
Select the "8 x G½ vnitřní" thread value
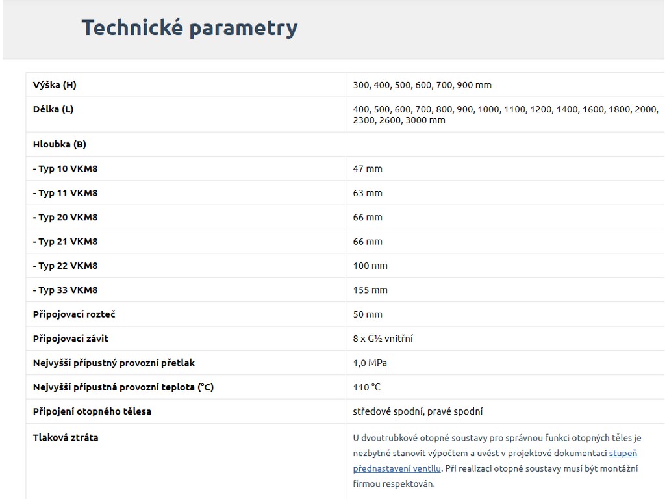click(383, 339)
